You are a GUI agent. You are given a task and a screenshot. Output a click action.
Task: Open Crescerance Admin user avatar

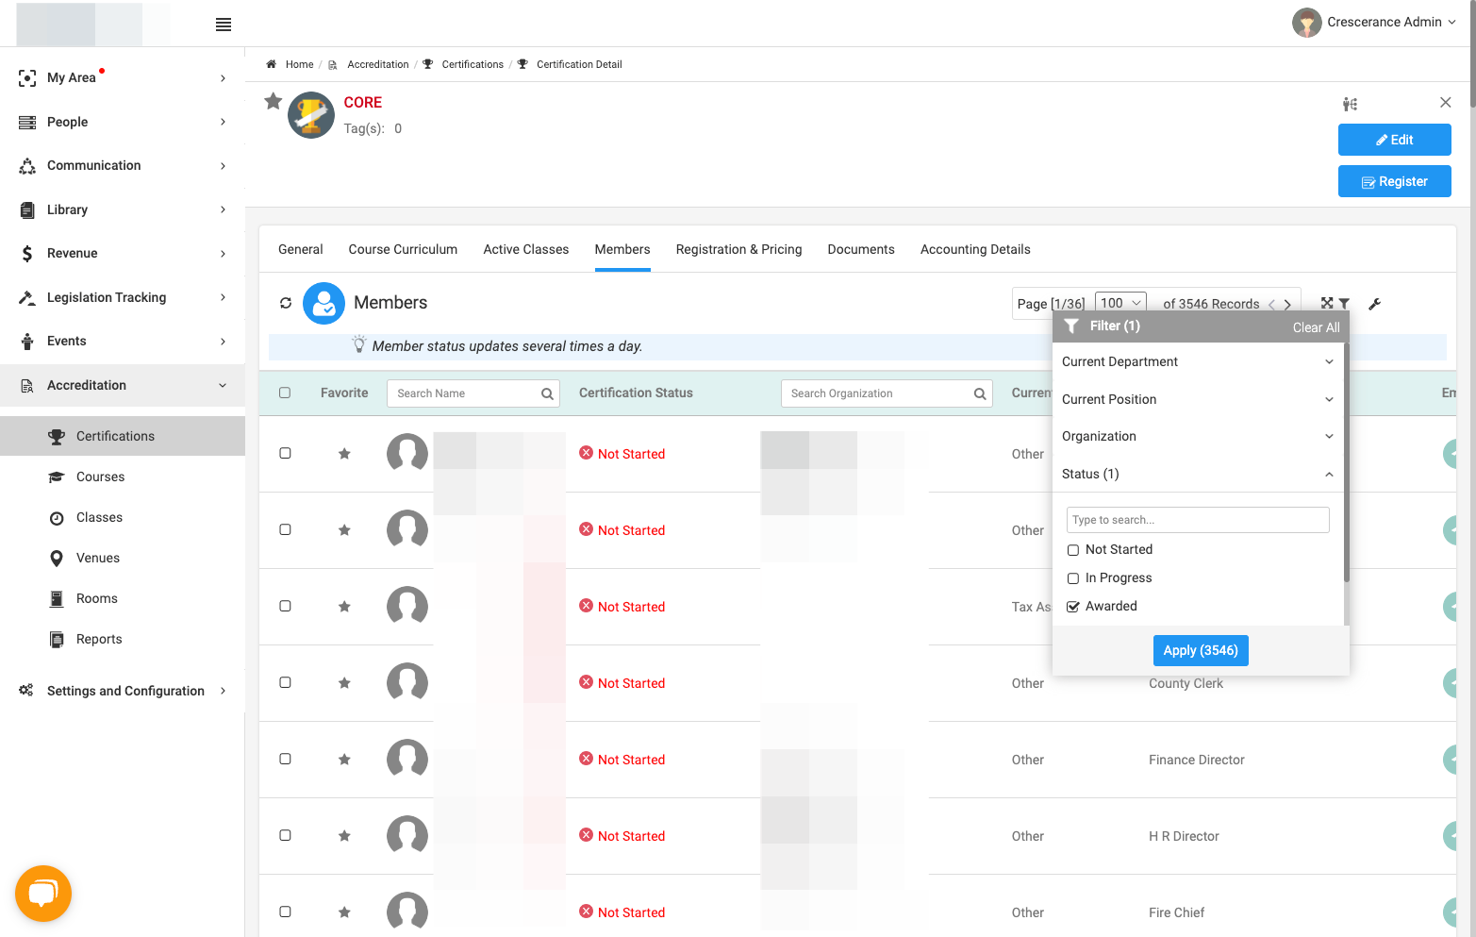1306,23
